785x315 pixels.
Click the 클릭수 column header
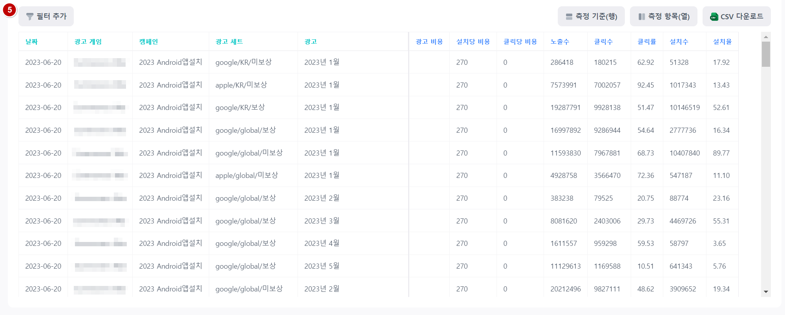click(x=603, y=42)
